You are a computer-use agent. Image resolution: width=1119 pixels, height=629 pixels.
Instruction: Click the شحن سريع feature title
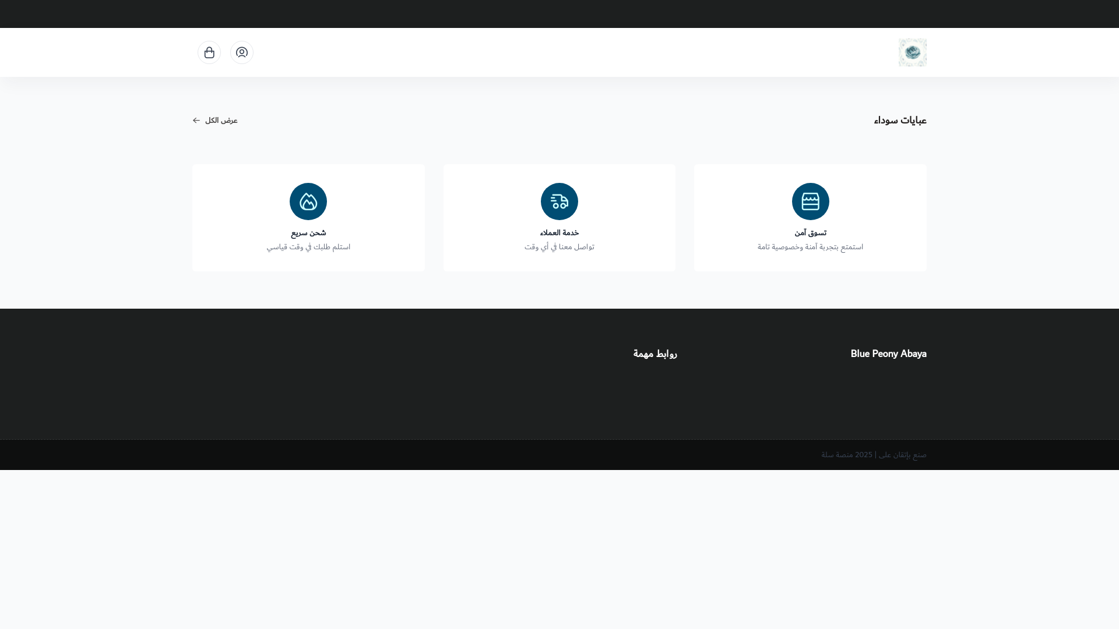pyautogui.click(x=308, y=233)
